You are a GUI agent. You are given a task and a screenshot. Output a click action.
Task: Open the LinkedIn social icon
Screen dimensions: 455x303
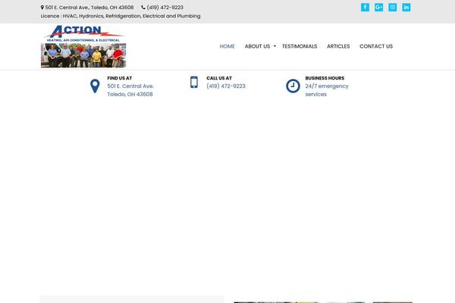[x=406, y=8]
